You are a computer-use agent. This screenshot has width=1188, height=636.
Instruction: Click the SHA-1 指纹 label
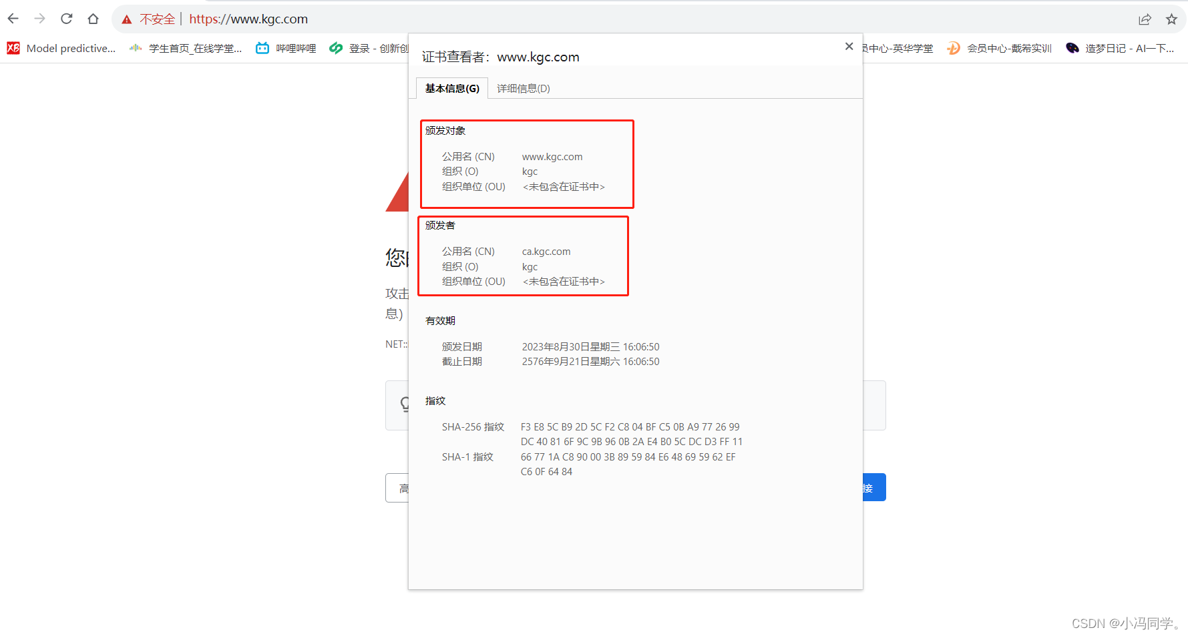(467, 457)
